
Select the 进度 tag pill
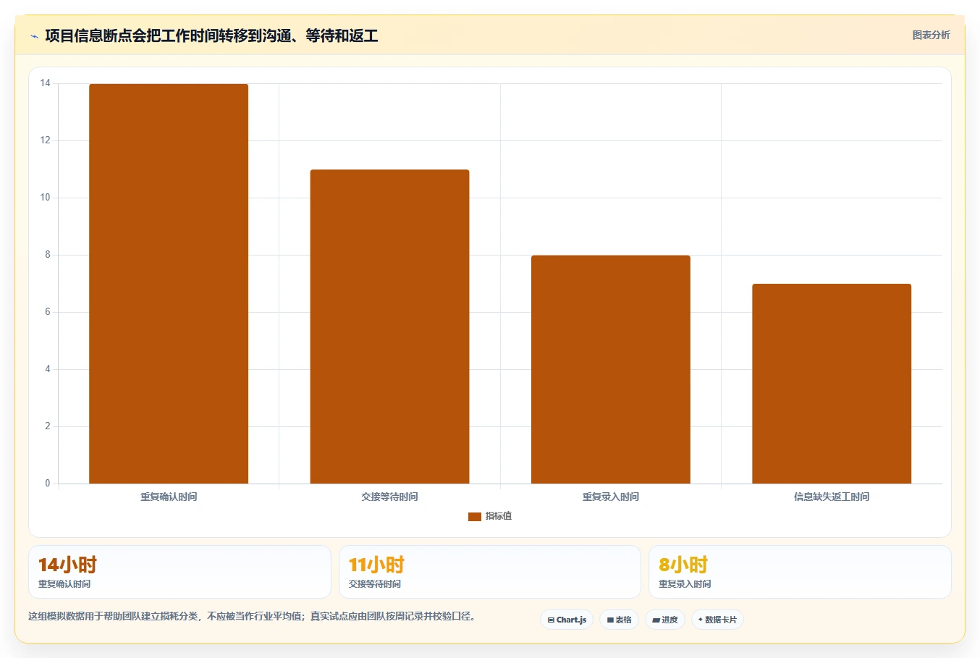664,620
